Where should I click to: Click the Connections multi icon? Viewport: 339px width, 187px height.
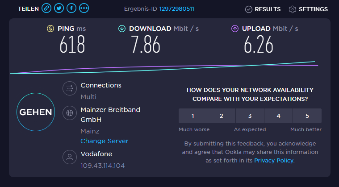pyautogui.click(x=69, y=88)
